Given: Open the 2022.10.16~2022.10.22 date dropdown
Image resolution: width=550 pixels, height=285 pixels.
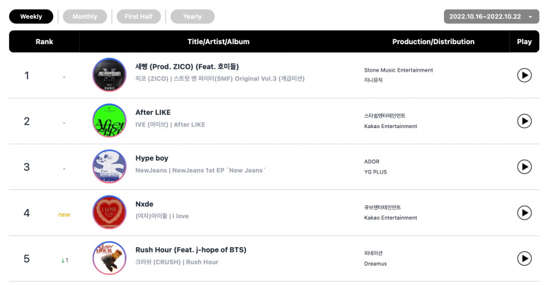Looking at the screenshot, I should click(492, 17).
